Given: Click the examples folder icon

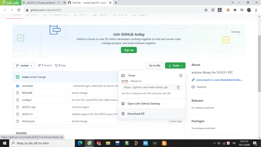Looking at the screenshot, I should click(18, 86).
